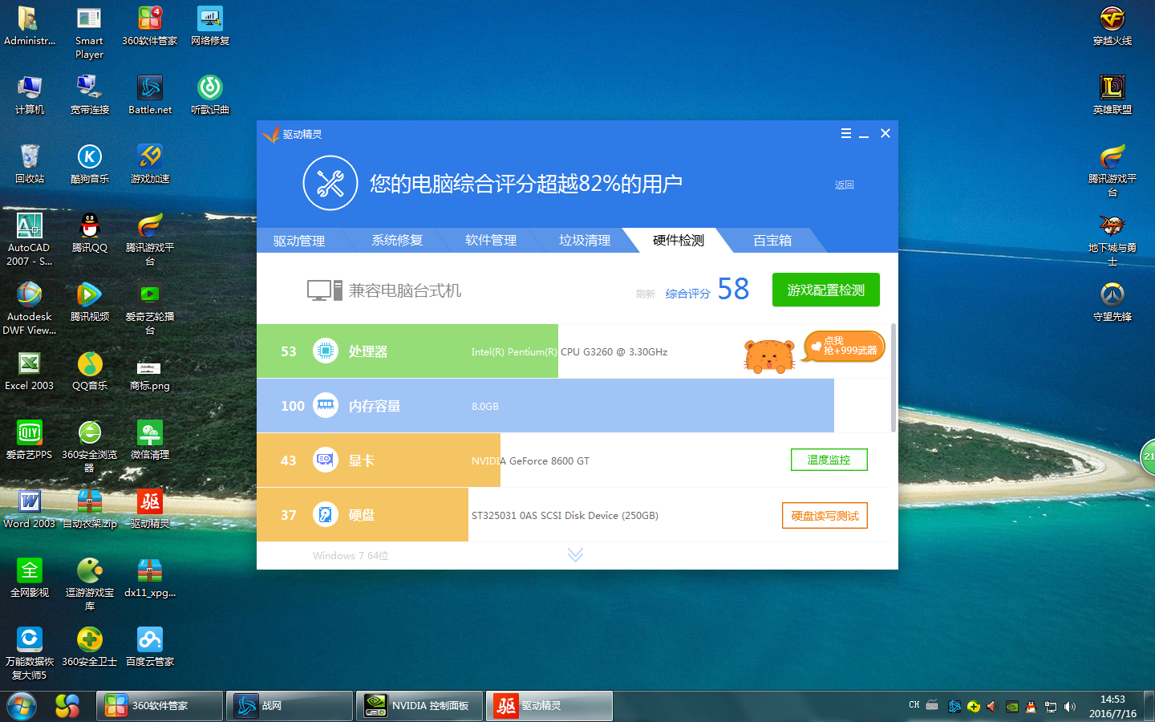Screen dimensions: 1155x722
Task: Open 百度云管家 desktop icon
Action: coord(150,647)
